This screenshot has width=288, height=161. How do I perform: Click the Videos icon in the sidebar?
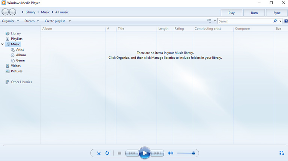(x=7, y=66)
